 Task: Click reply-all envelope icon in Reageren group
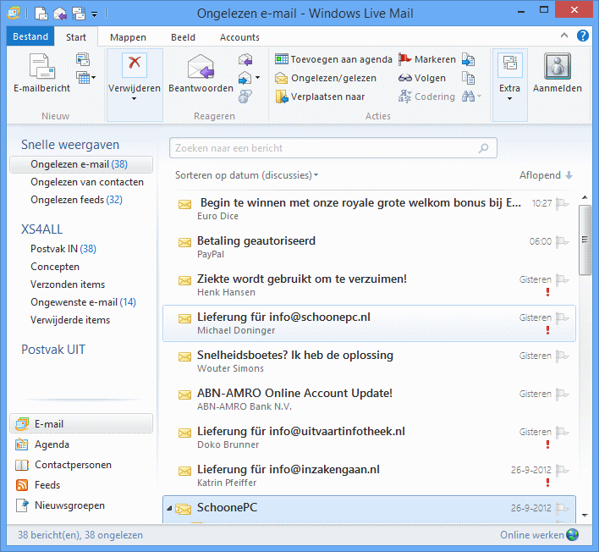(245, 59)
